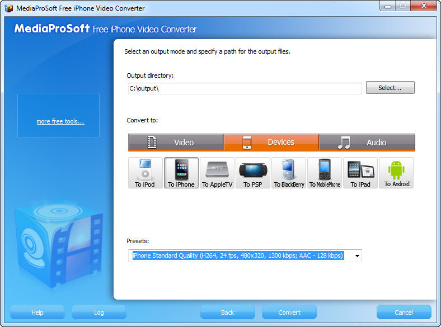Minimize the converter window
Viewport: 441px width, 327px height.
(x=388, y=6)
